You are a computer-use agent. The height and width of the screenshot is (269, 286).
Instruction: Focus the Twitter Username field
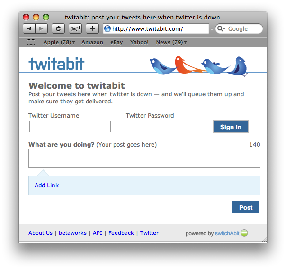tap(70, 126)
